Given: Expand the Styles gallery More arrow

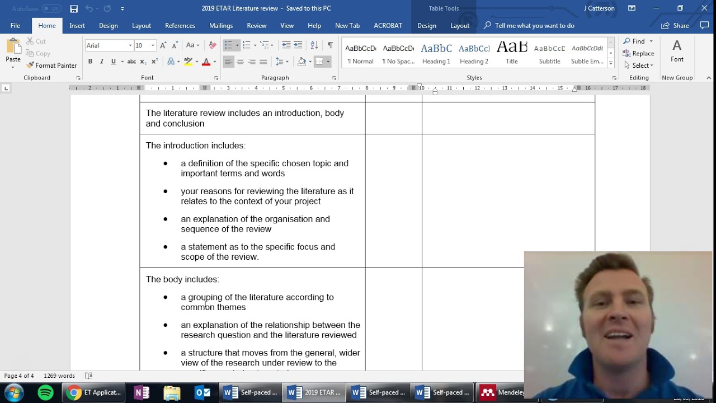Looking at the screenshot, I should point(611,63).
